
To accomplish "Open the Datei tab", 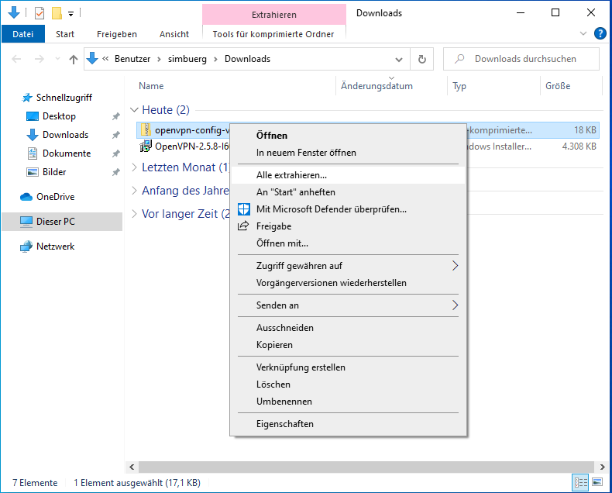I will pos(23,34).
